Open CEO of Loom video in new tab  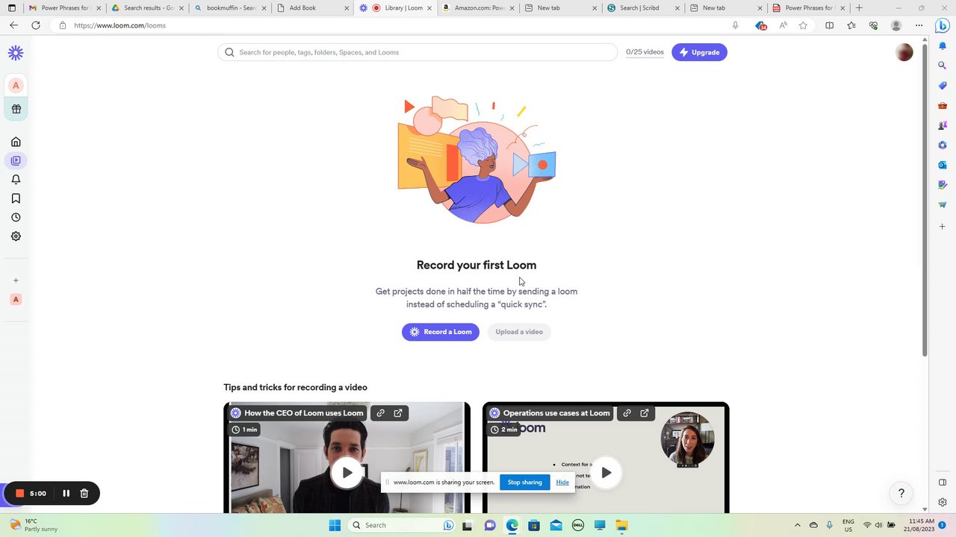pos(398,413)
